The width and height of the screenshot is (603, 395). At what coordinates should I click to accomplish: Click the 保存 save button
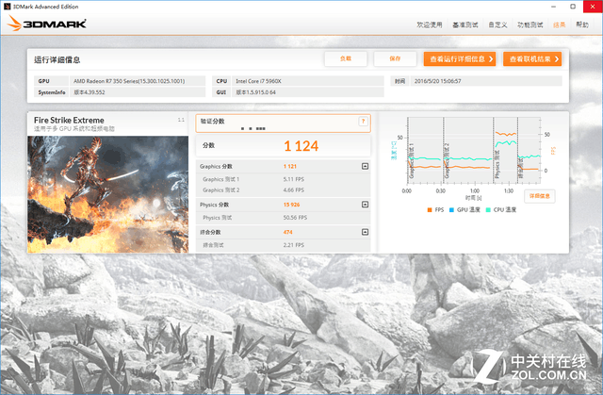coord(394,58)
